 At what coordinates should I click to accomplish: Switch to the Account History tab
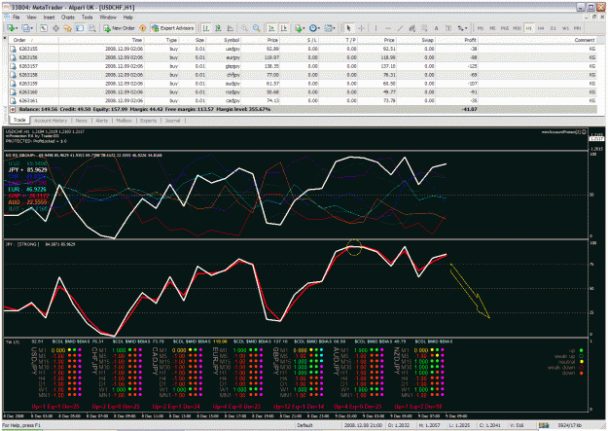click(x=51, y=121)
